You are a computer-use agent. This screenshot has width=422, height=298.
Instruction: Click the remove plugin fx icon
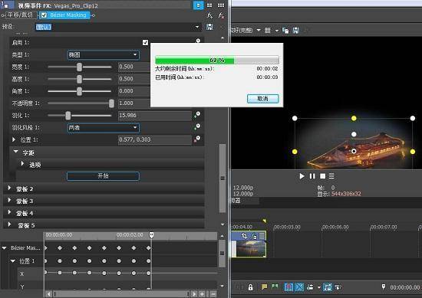click(221, 15)
